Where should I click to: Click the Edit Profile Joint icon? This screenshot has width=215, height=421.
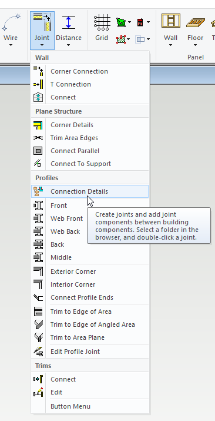(x=38, y=352)
